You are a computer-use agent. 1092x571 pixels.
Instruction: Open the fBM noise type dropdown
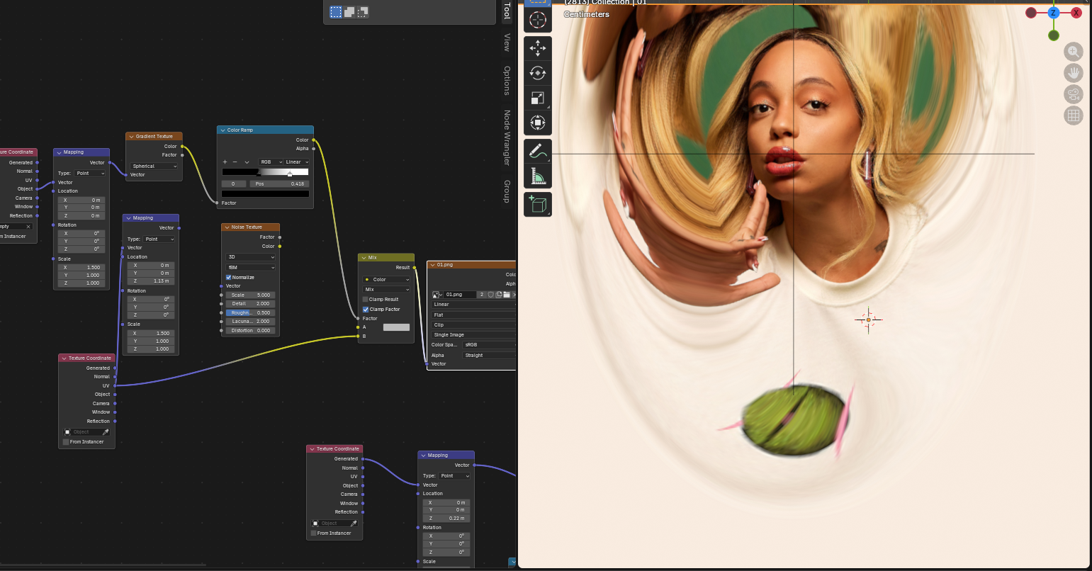[x=251, y=267]
